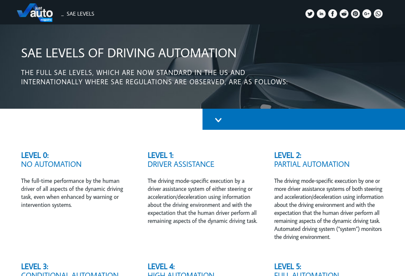Viewport: 405px width, 276px height.
Task: Click the dash icon before SAE LEVELS
Action: pos(62,14)
